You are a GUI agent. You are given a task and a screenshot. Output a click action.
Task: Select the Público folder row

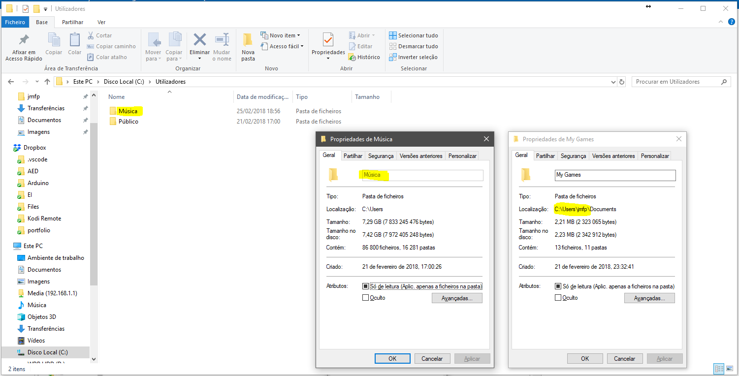(x=128, y=122)
